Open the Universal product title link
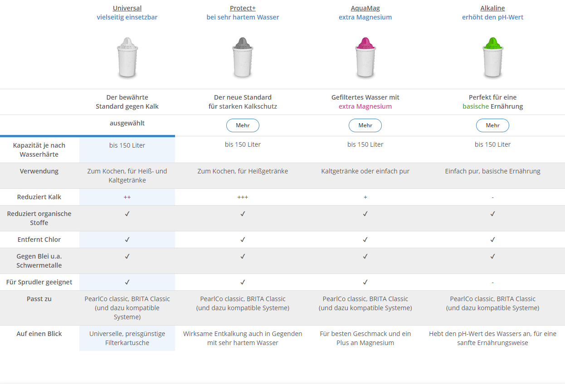565x384 pixels. pos(127,8)
